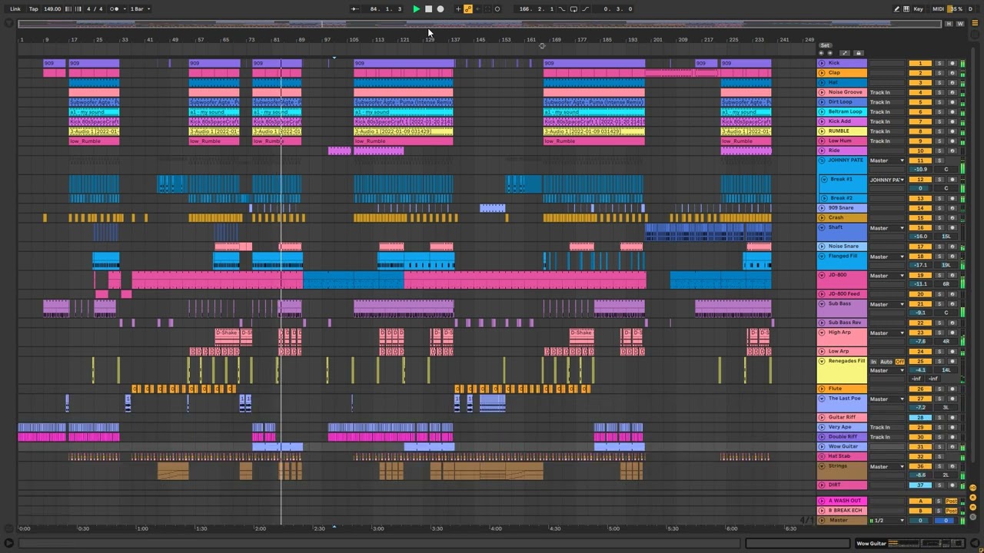Image resolution: width=984 pixels, height=553 pixels.
Task: Deactivate the Kick track activator 1
Action: pyautogui.click(x=920, y=63)
